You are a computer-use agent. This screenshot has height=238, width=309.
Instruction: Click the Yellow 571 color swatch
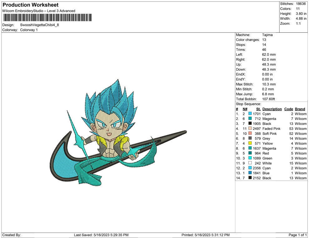tap(250, 143)
